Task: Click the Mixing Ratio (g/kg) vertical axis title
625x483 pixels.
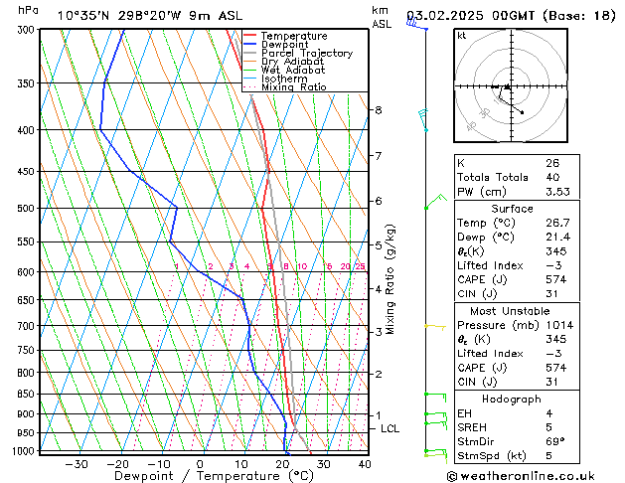Action: click(390, 279)
